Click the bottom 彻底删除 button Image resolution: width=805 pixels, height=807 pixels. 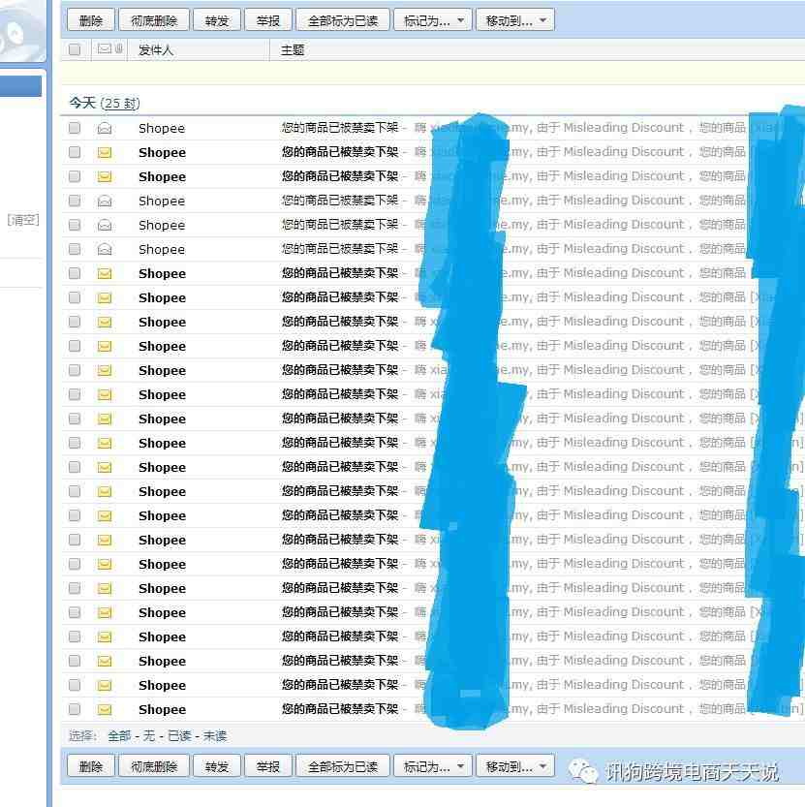(154, 766)
